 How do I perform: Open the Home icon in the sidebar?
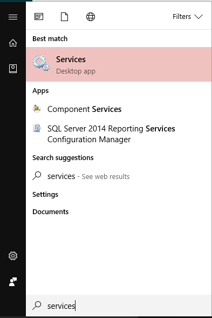click(13, 43)
